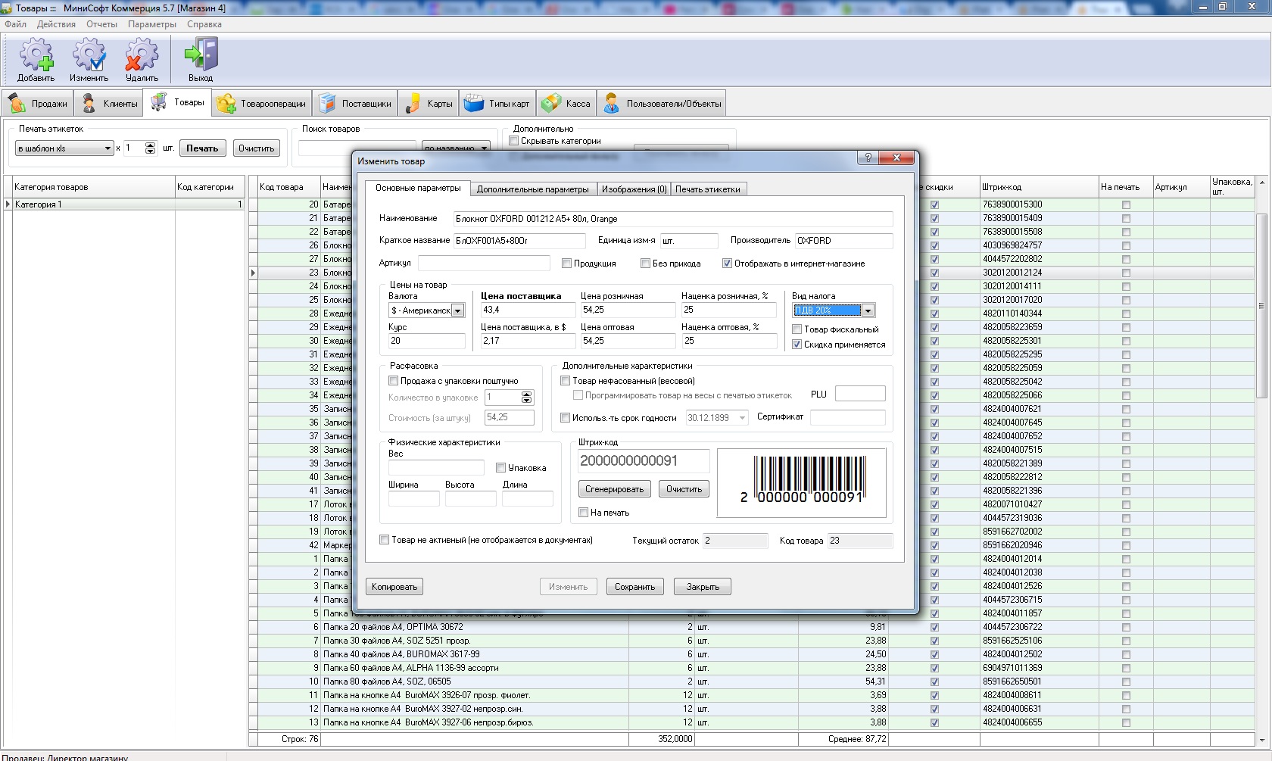Click the Удалить toolbar icon
Viewport: 1272px width, 761px height.
(142, 56)
